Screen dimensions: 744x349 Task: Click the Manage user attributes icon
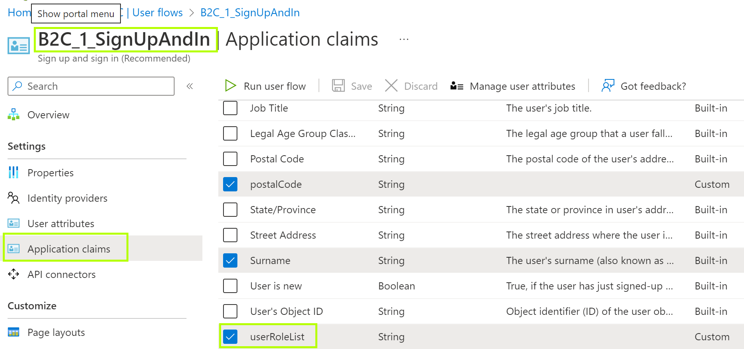pos(457,86)
